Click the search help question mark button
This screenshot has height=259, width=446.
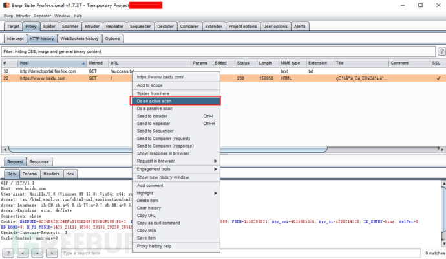click(x=8, y=253)
